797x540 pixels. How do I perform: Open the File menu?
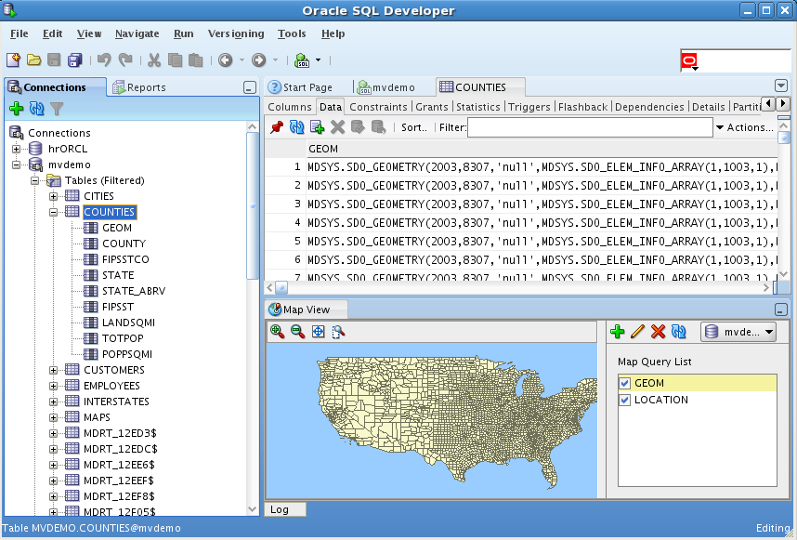tap(20, 33)
